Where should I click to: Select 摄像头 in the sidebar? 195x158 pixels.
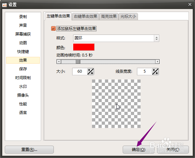(23, 95)
